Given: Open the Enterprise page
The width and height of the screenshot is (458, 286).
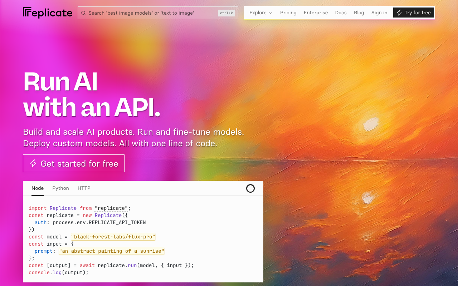Looking at the screenshot, I should pos(316,13).
